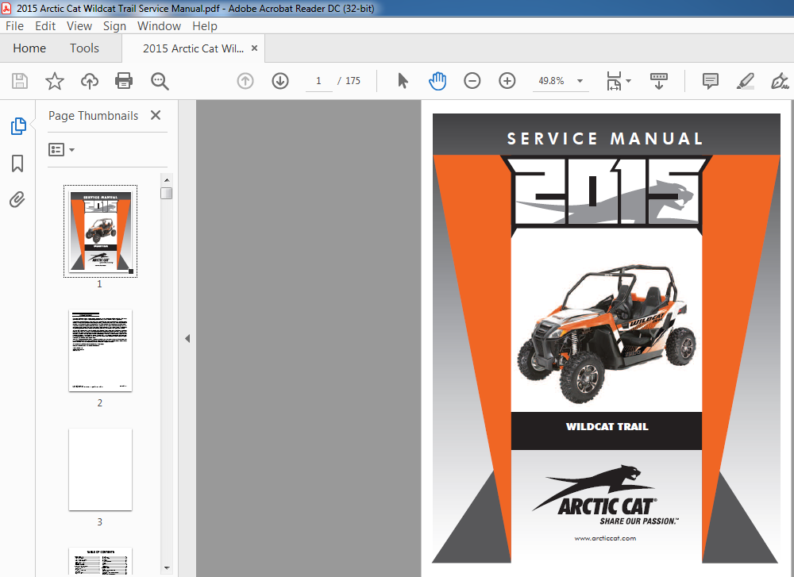This screenshot has height=577, width=794.
Task: Collapse the navigation pane with the side arrow
Action: [187, 339]
